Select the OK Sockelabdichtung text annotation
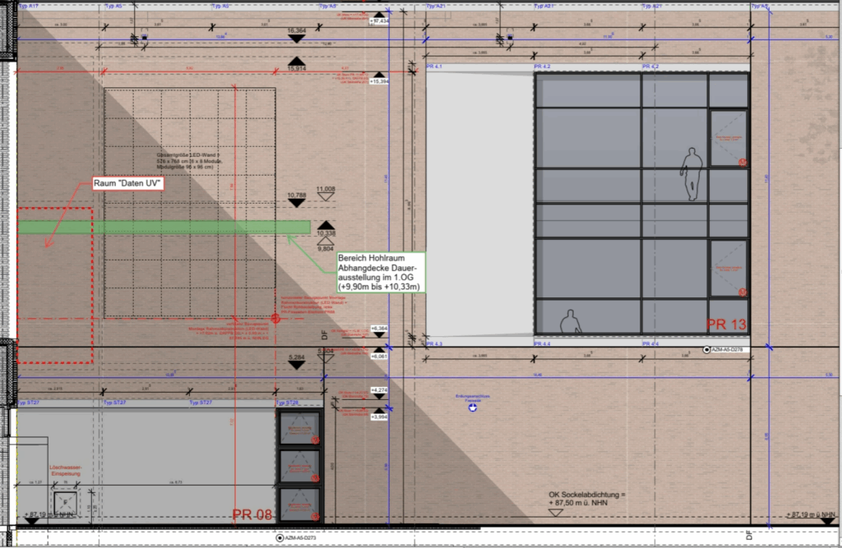Viewport: 842px width, 548px height. coord(587,499)
